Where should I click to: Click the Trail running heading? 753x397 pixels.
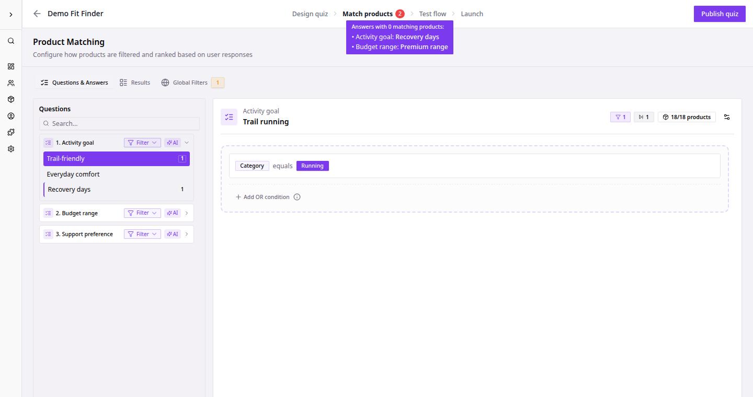pyautogui.click(x=266, y=122)
